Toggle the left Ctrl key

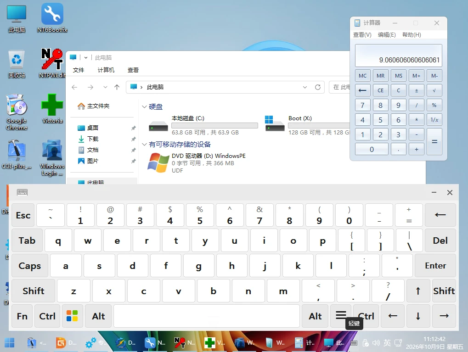(x=47, y=316)
